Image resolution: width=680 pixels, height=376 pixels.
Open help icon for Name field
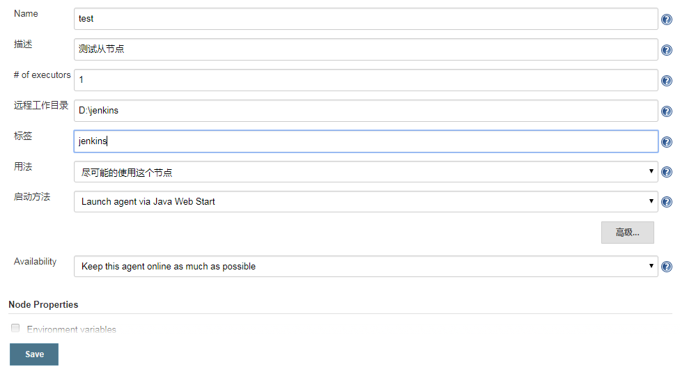click(x=667, y=19)
